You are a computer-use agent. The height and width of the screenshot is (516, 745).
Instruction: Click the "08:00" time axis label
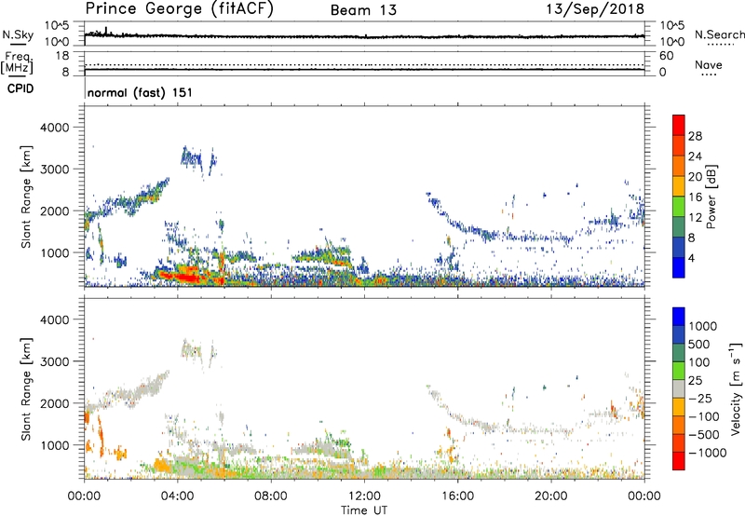271,496
